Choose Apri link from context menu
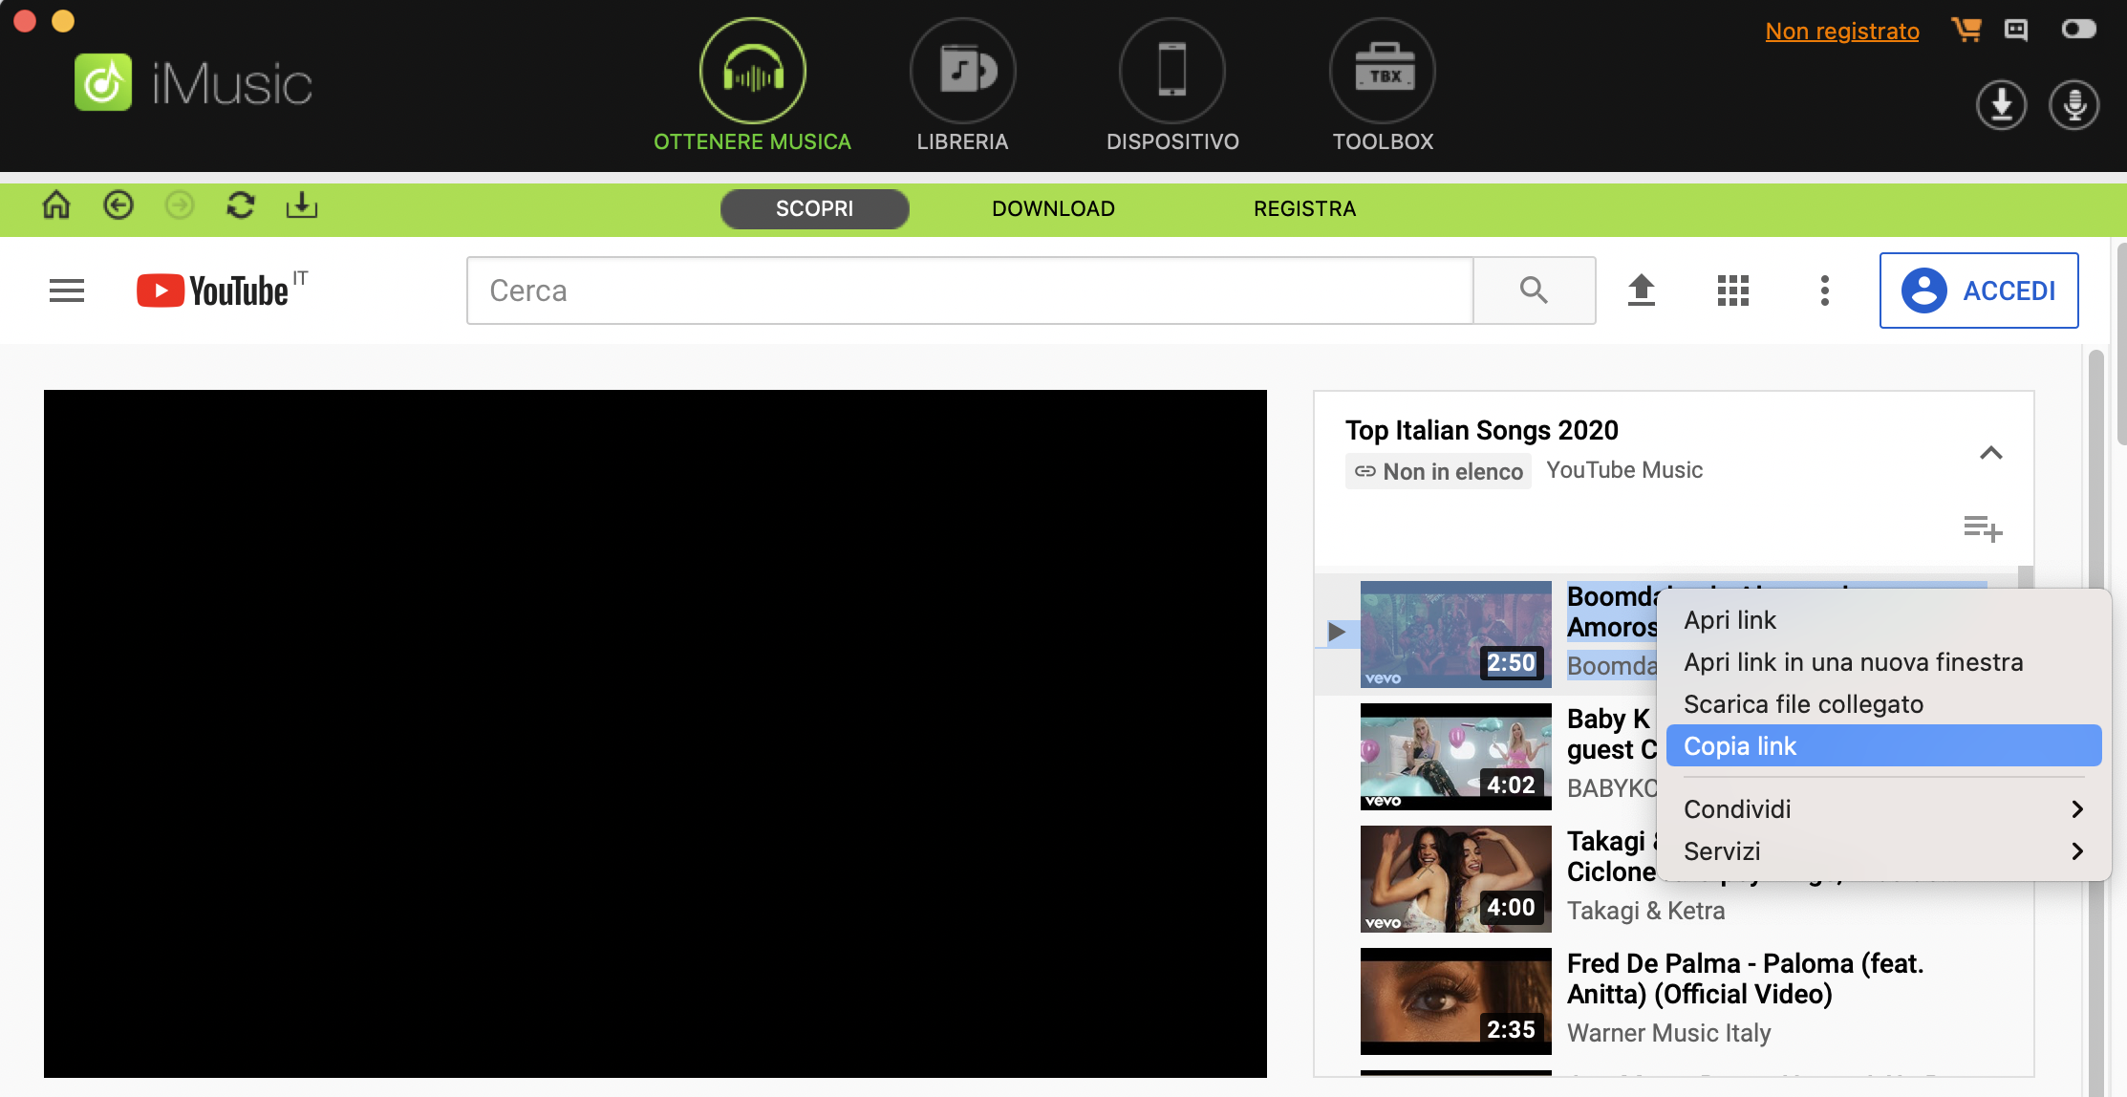Screen dimensions: 2127x1097 [x=1883, y=620]
